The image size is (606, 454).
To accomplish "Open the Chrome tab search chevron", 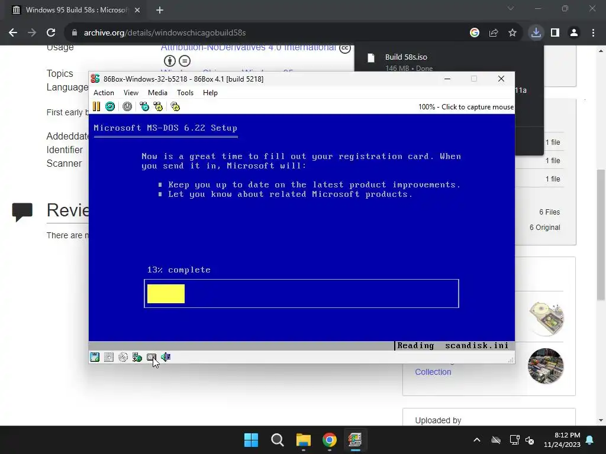I will pos(511,8).
